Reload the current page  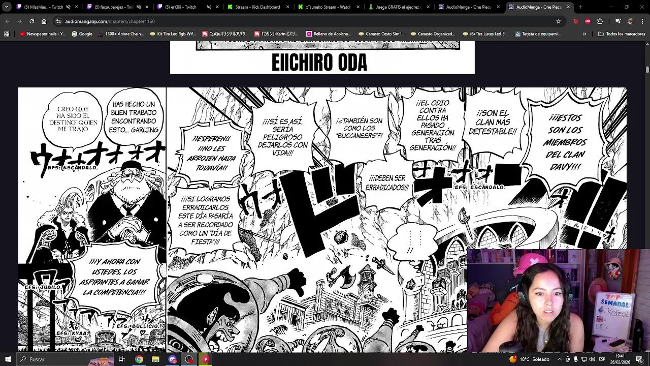click(x=31, y=21)
